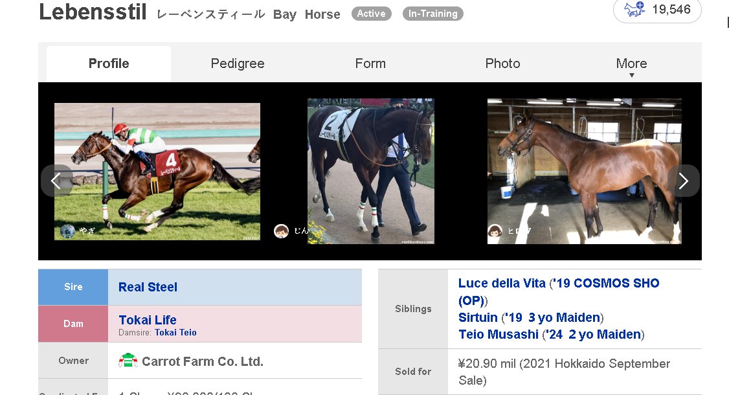
Task: Open sibling Sirtuin link
Action: pyautogui.click(x=478, y=317)
